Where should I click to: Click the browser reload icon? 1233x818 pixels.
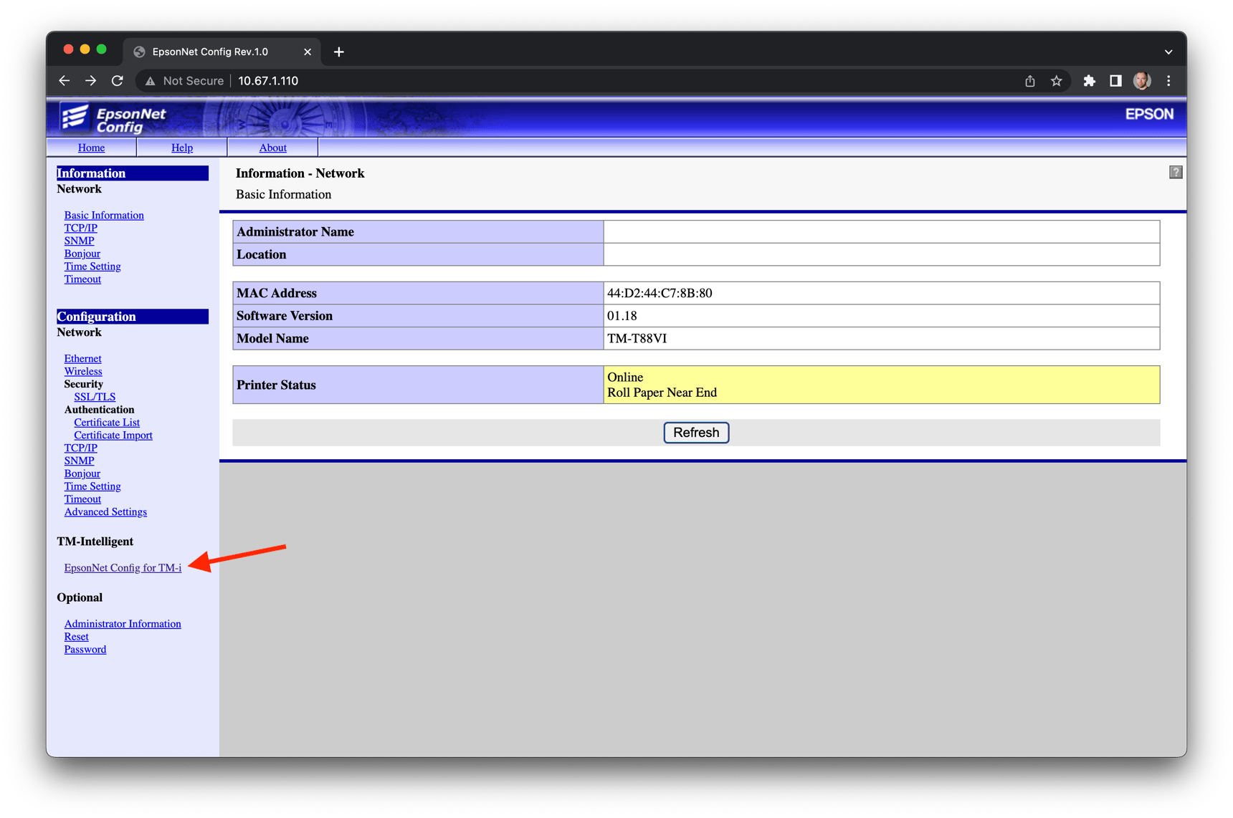click(118, 81)
